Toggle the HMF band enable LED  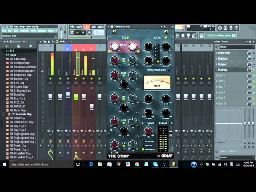coord(124,76)
